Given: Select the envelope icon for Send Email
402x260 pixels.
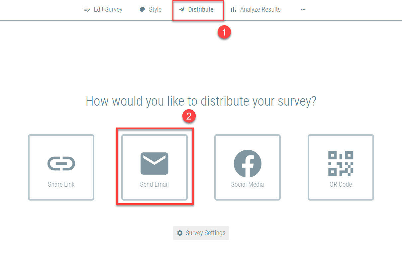Looking at the screenshot, I should [154, 163].
